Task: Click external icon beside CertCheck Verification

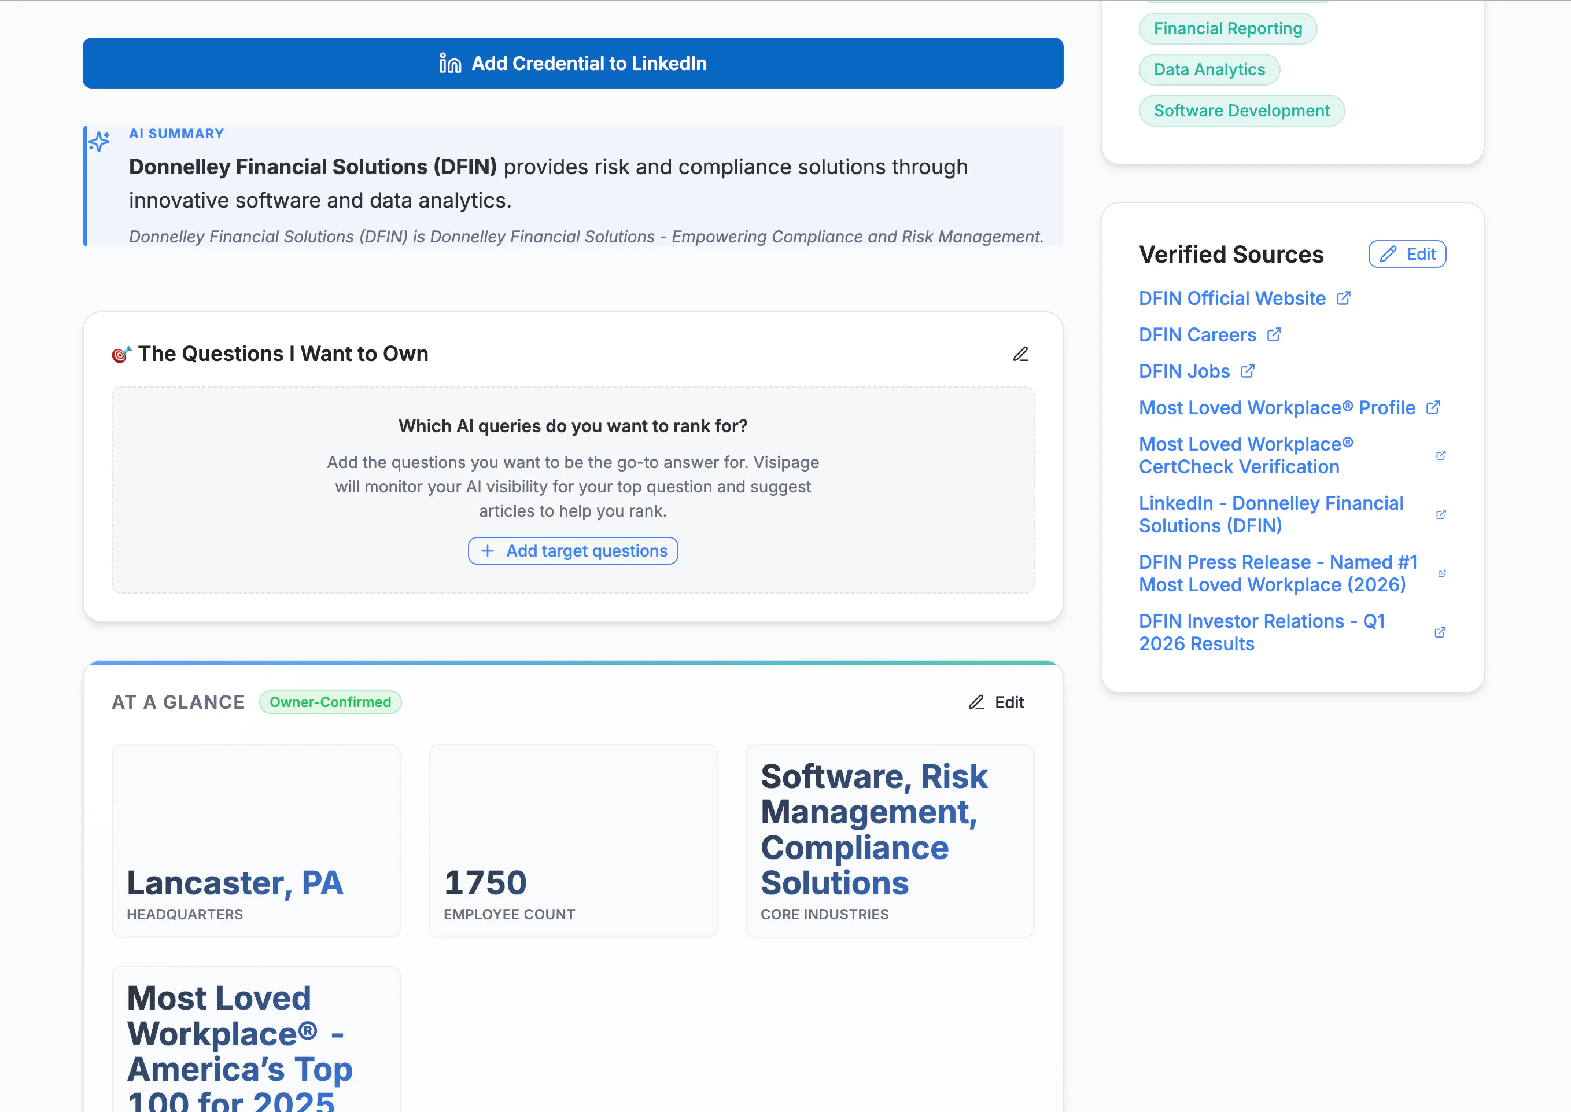Action: click(1441, 455)
